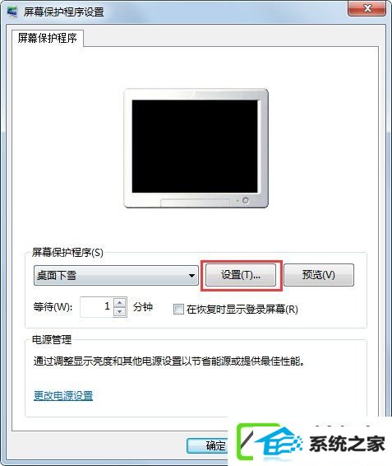
Task: Click the 确定 button
Action: point(208,445)
